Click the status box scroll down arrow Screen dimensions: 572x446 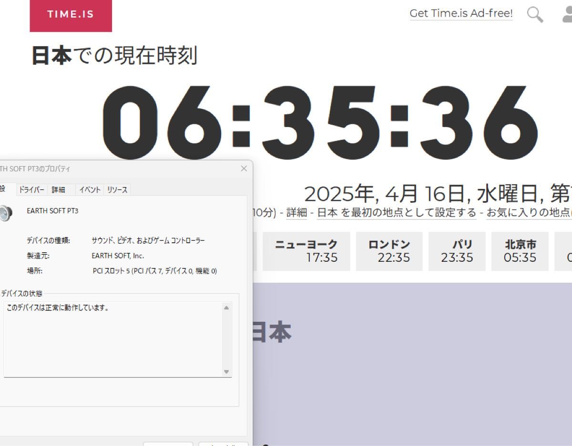pos(226,371)
